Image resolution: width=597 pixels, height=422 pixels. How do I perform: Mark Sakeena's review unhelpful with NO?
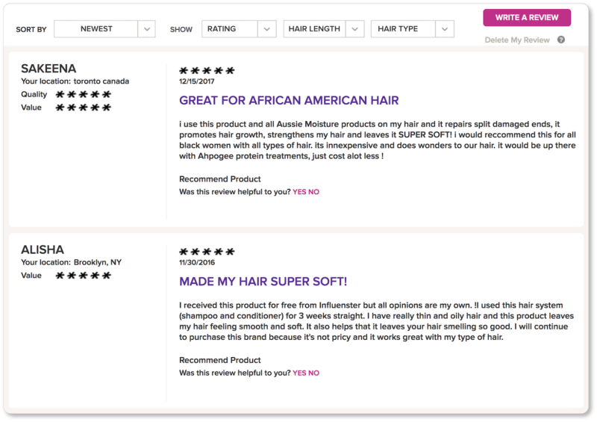(x=313, y=192)
